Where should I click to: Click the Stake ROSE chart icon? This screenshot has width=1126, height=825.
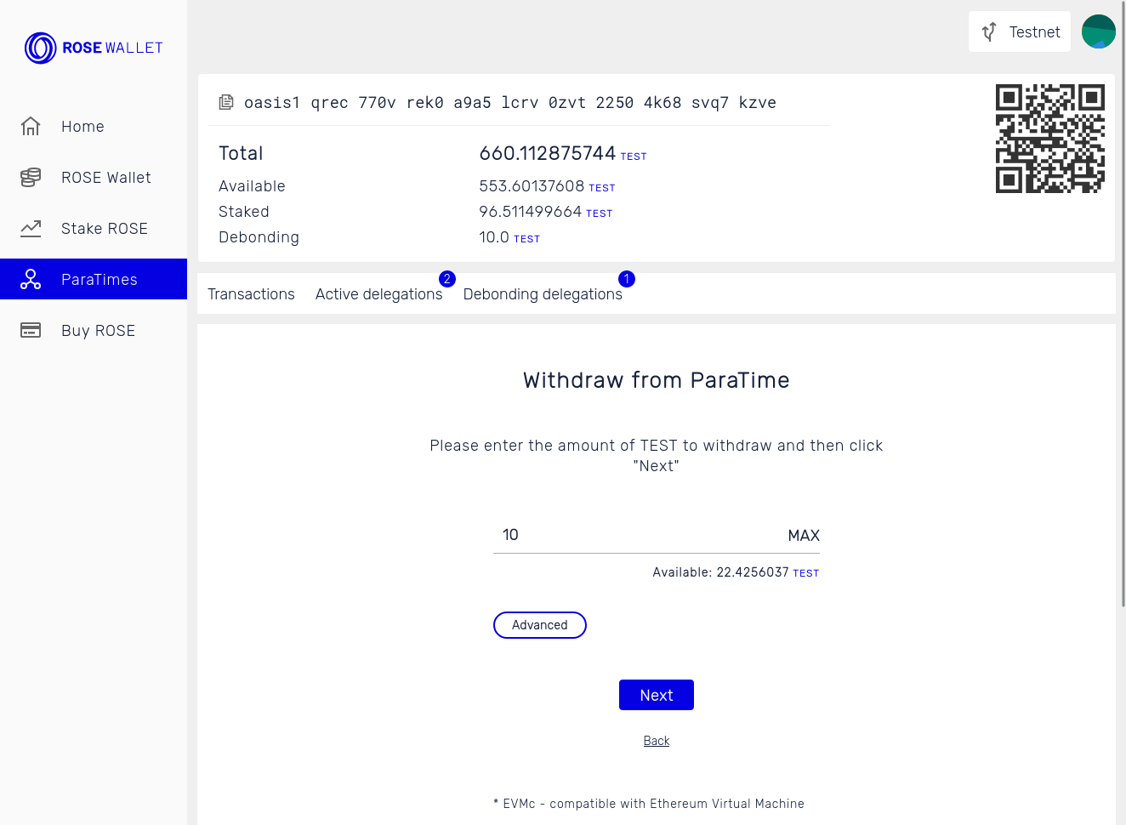click(x=31, y=228)
